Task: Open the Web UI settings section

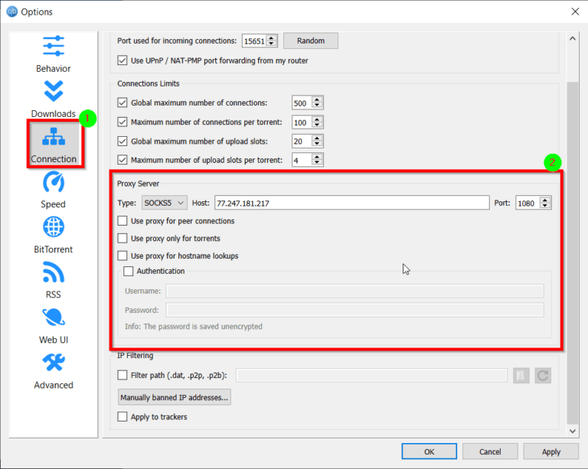Action: click(x=54, y=325)
